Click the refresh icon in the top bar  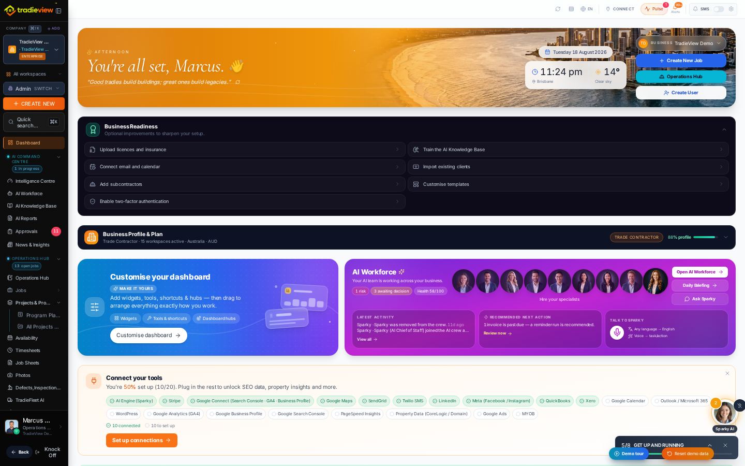pos(558,9)
